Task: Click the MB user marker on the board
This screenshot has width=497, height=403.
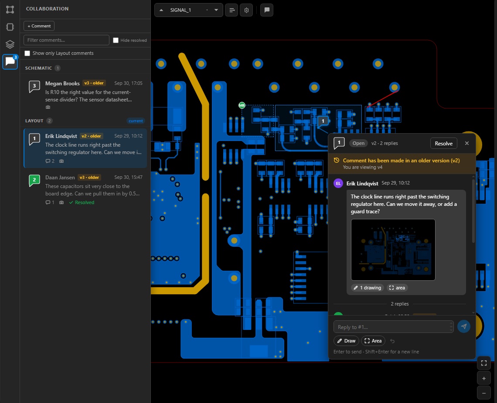Action: [242, 105]
